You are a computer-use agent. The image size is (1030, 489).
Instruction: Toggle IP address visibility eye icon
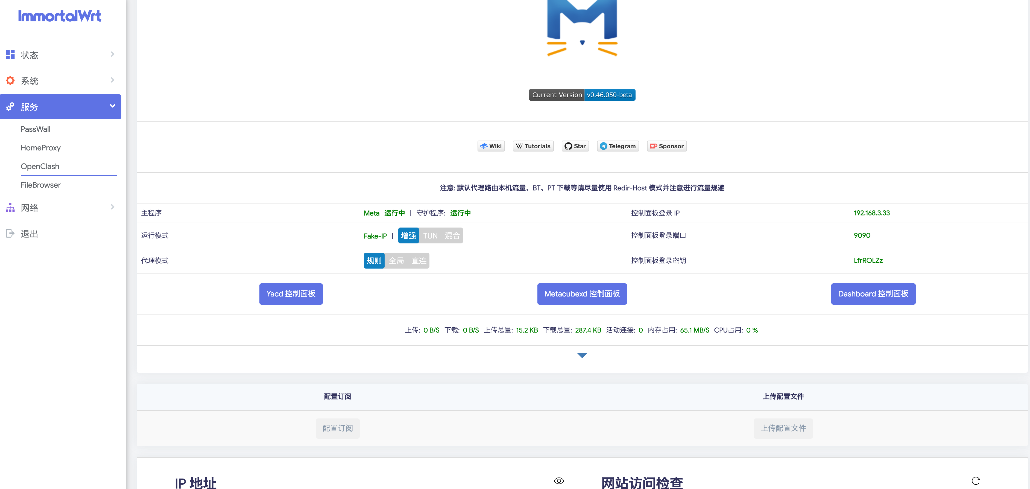pyautogui.click(x=558, y=481)
